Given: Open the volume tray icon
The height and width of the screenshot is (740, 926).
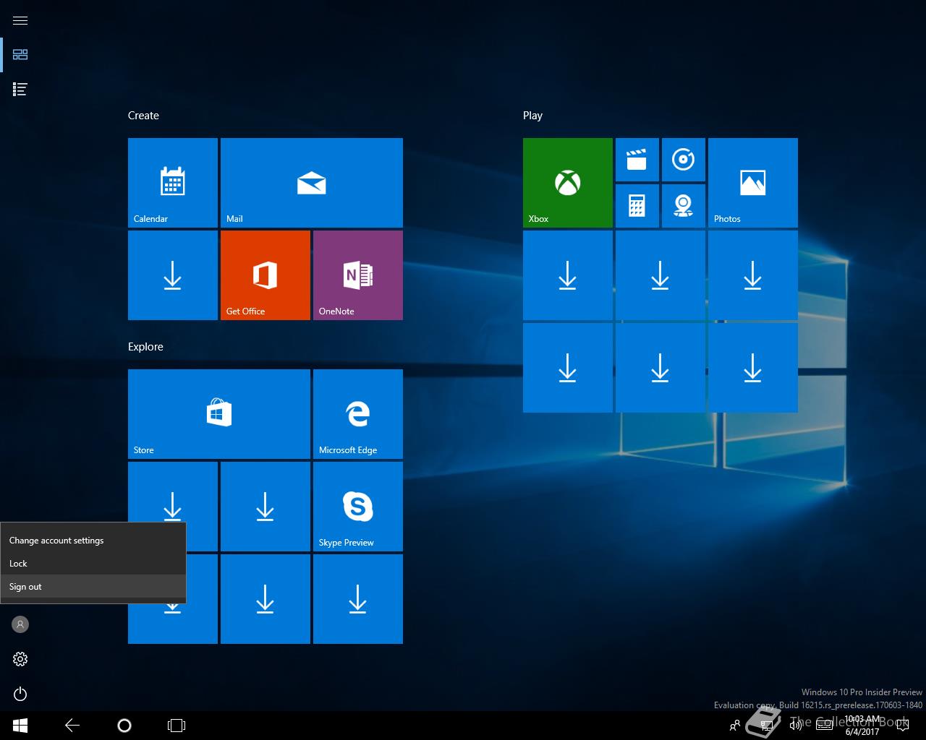Looking at the screenshot, I should (794, 726).
